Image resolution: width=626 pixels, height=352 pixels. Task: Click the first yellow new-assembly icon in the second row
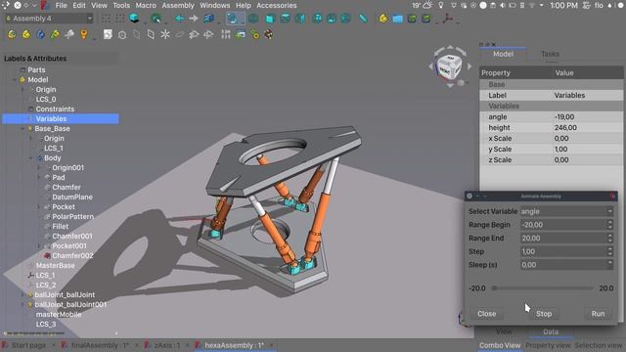tap(12, 35)
